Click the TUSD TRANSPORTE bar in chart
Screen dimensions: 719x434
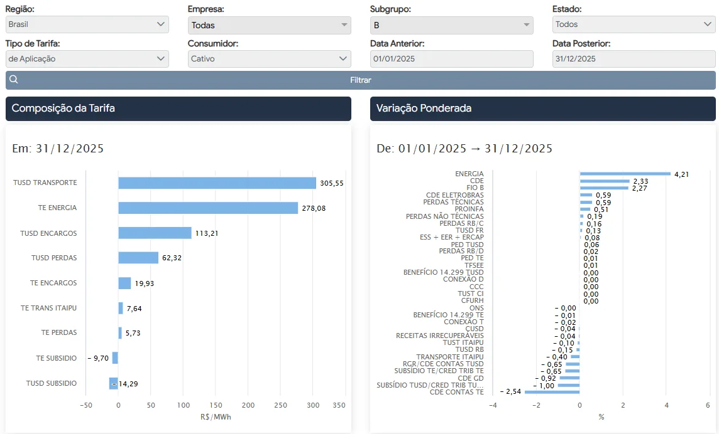click(x=217, y=183)
